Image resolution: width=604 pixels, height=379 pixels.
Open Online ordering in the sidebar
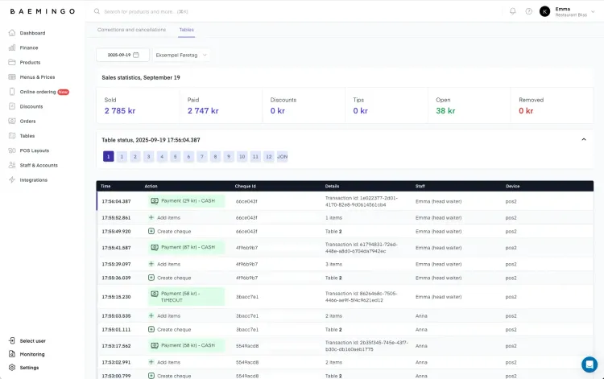[38, 92]
